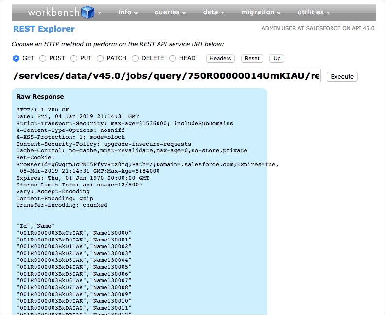Click the Headers button
Viewport: 385px width, 315px height.
(x=220, y=58)
